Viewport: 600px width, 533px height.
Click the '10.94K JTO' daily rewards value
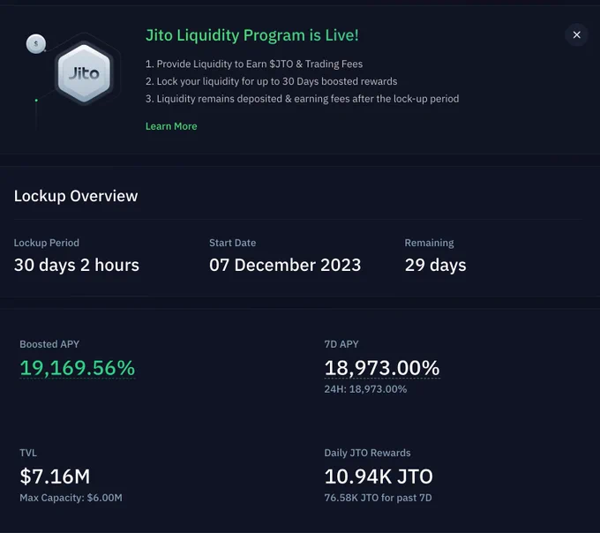[379, 477]
